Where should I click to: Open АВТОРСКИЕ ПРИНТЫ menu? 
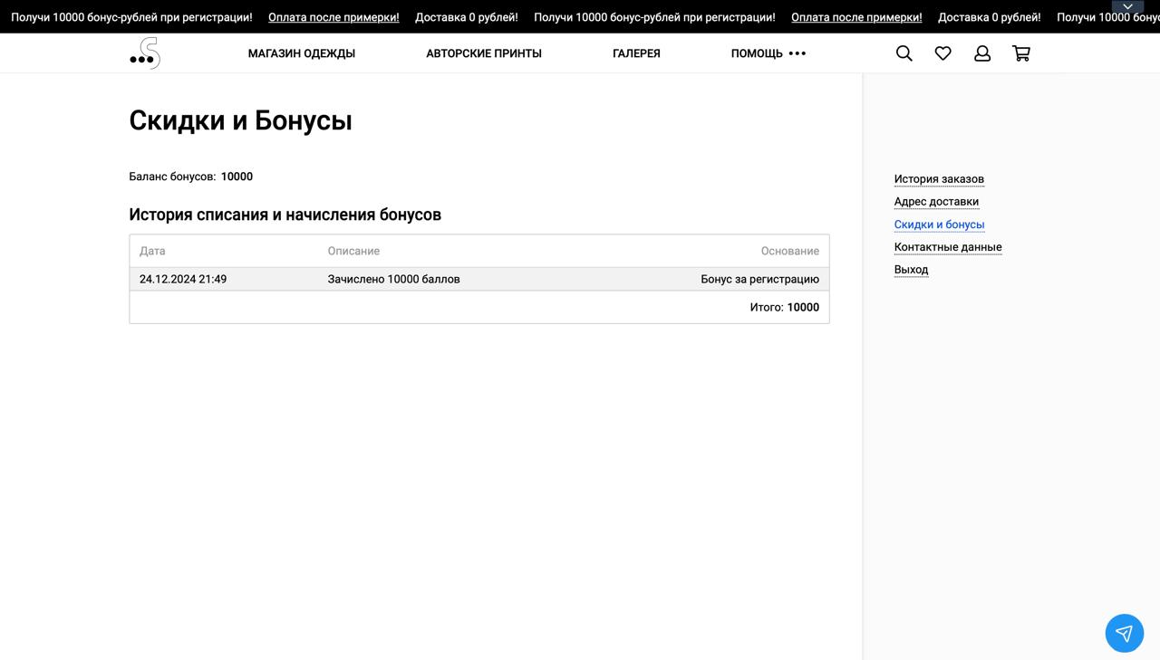tap(484, 53)
